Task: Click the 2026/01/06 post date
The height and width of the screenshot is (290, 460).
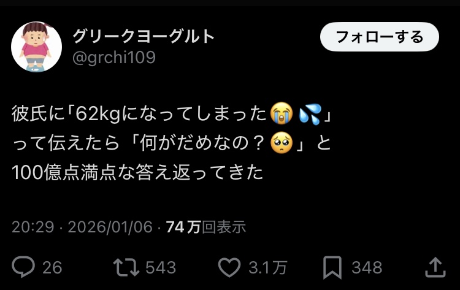Action: click(110, 227)
